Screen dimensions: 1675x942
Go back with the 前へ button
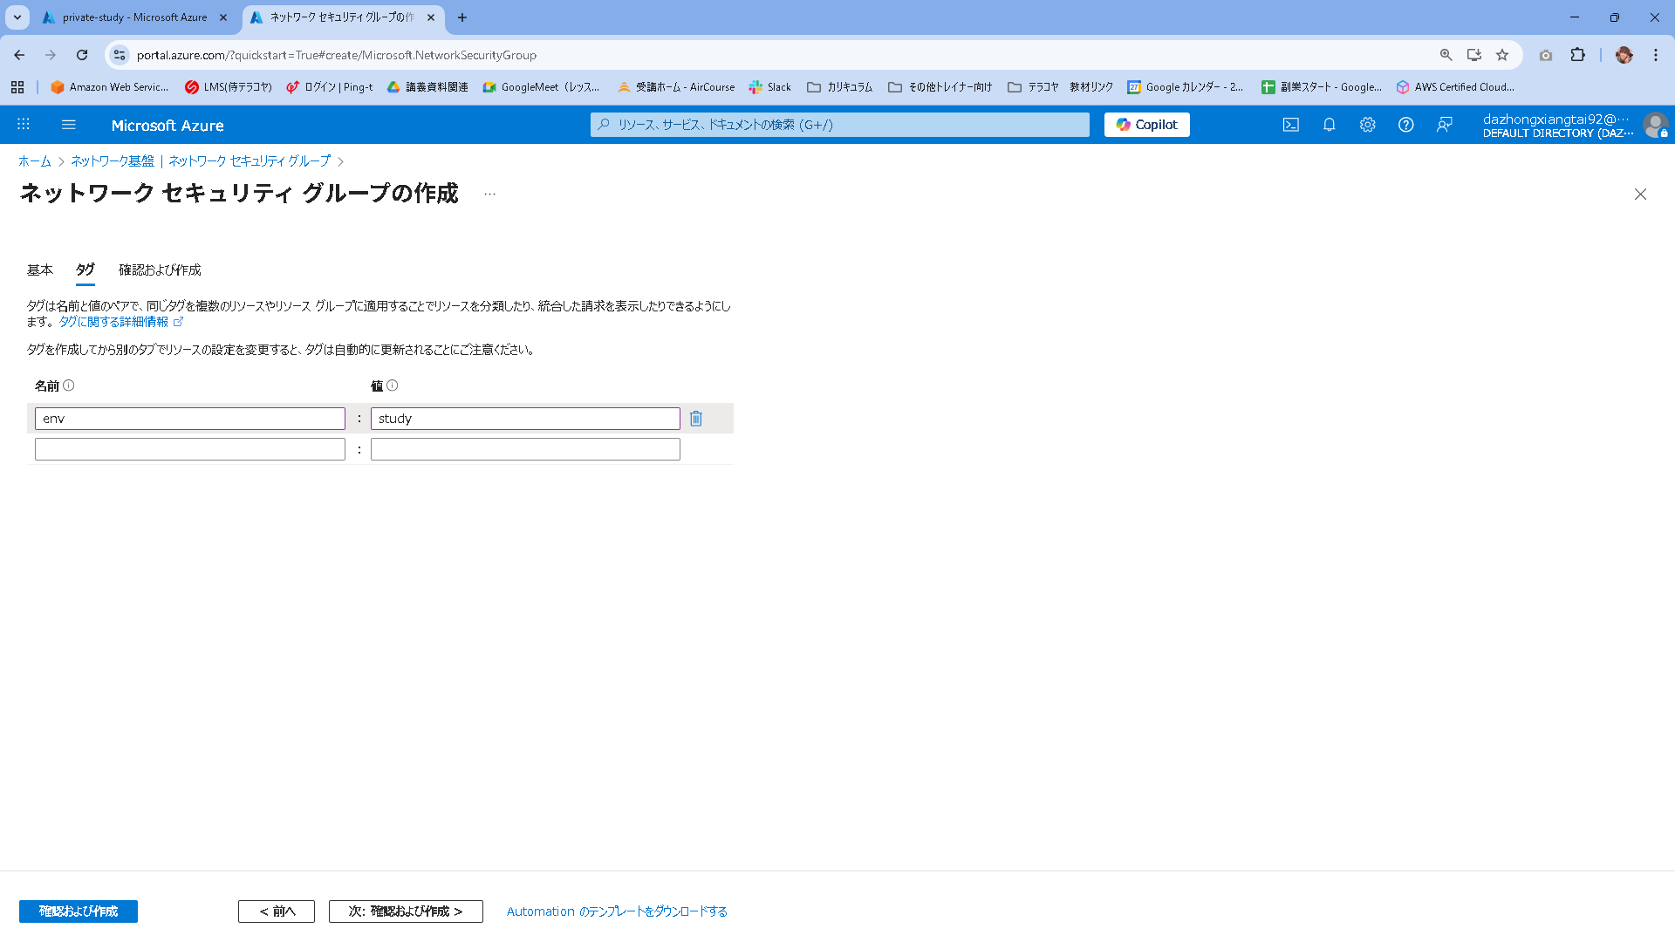point(277,911)
